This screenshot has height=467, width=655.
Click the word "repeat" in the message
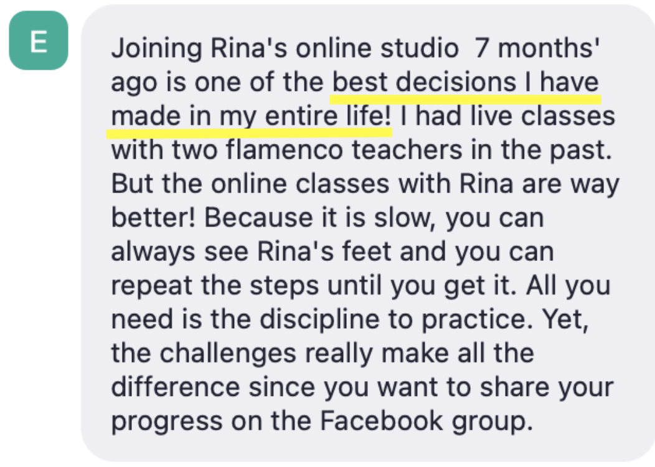tap(152, 286)
